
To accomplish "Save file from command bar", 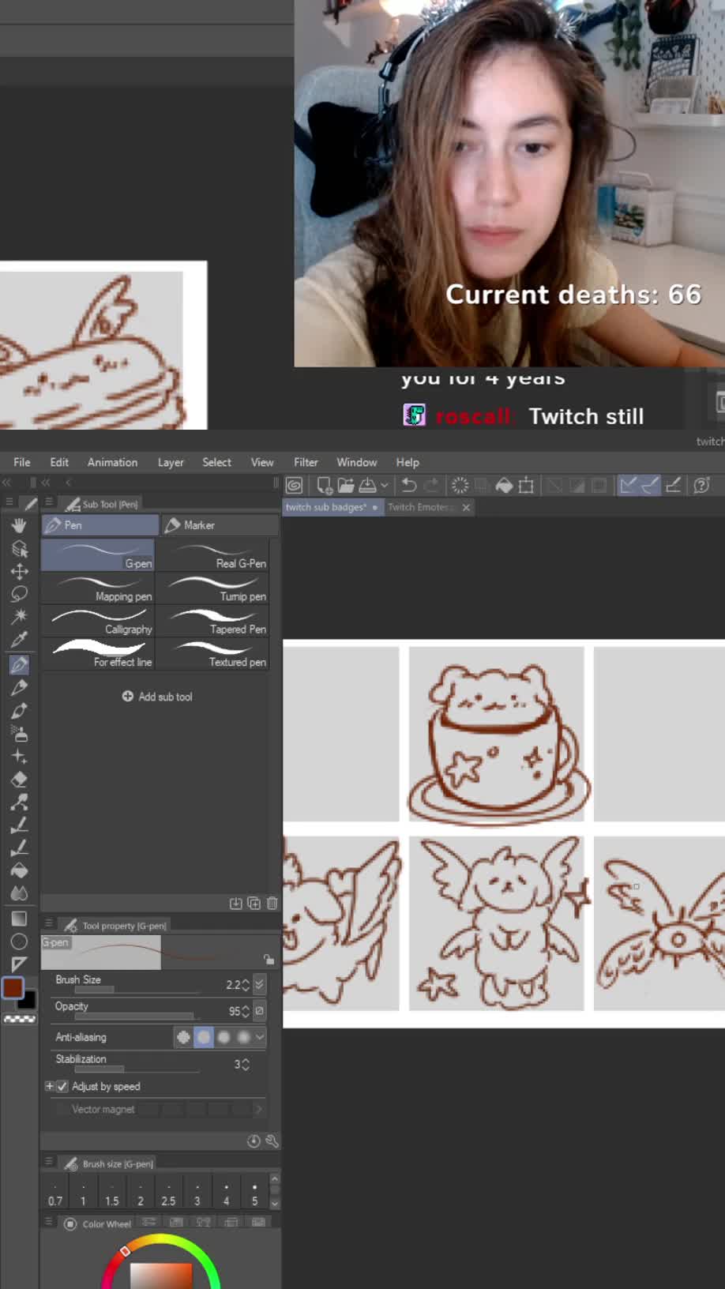I will click(x=368, y=485).
